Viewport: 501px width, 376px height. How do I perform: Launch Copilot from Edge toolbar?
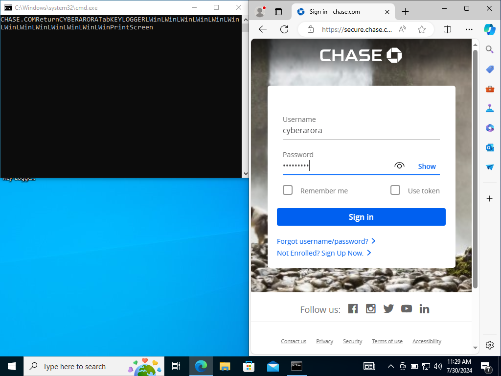tap(489, 29)
